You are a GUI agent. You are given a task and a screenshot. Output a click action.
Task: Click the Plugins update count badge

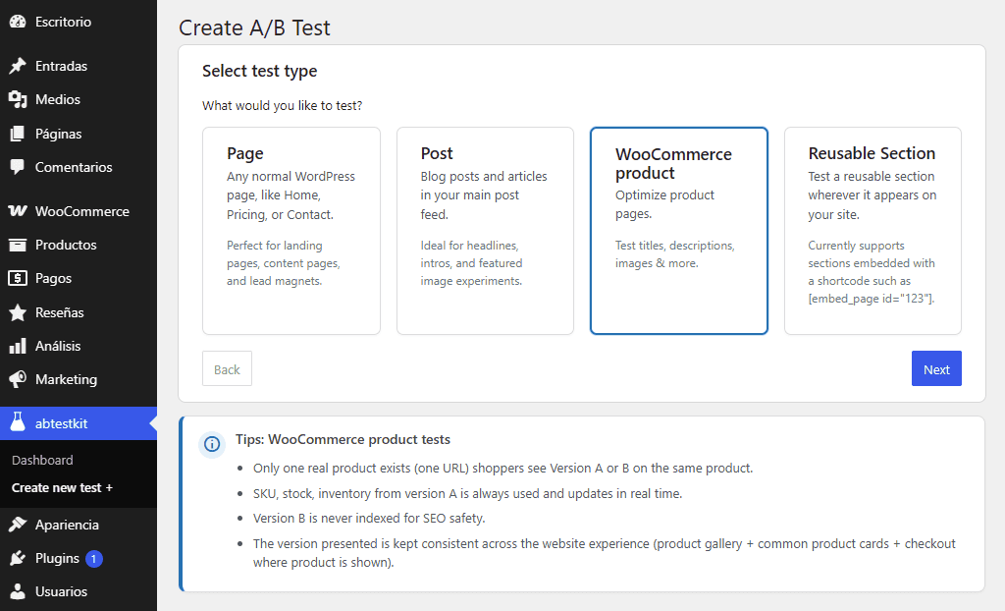(x=93, y=559)
